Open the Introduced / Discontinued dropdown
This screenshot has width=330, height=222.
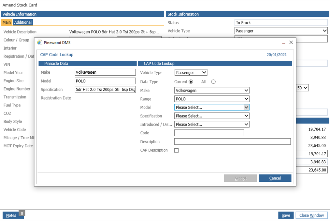tap(212, 124)
